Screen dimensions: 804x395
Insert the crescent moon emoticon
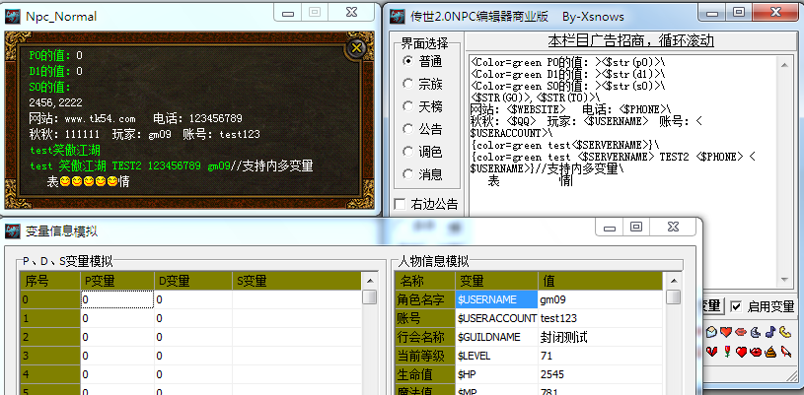[x=756, y=332]
